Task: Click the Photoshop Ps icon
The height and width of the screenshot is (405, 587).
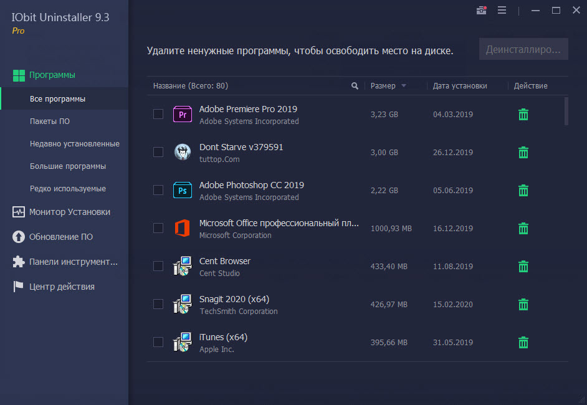Action: tap(183, 190)
